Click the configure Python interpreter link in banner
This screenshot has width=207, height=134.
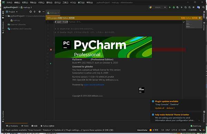189,18
